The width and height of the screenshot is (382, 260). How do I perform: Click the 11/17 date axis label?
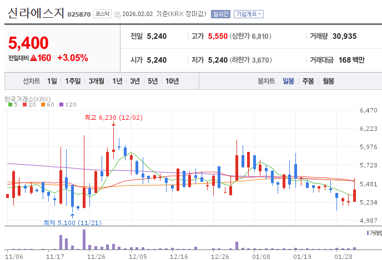pos(55,257)
